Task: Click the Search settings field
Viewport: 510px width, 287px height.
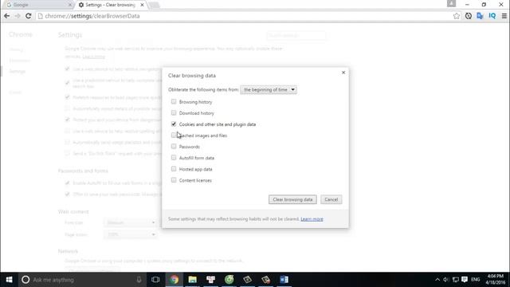Action: click(296, 35)
